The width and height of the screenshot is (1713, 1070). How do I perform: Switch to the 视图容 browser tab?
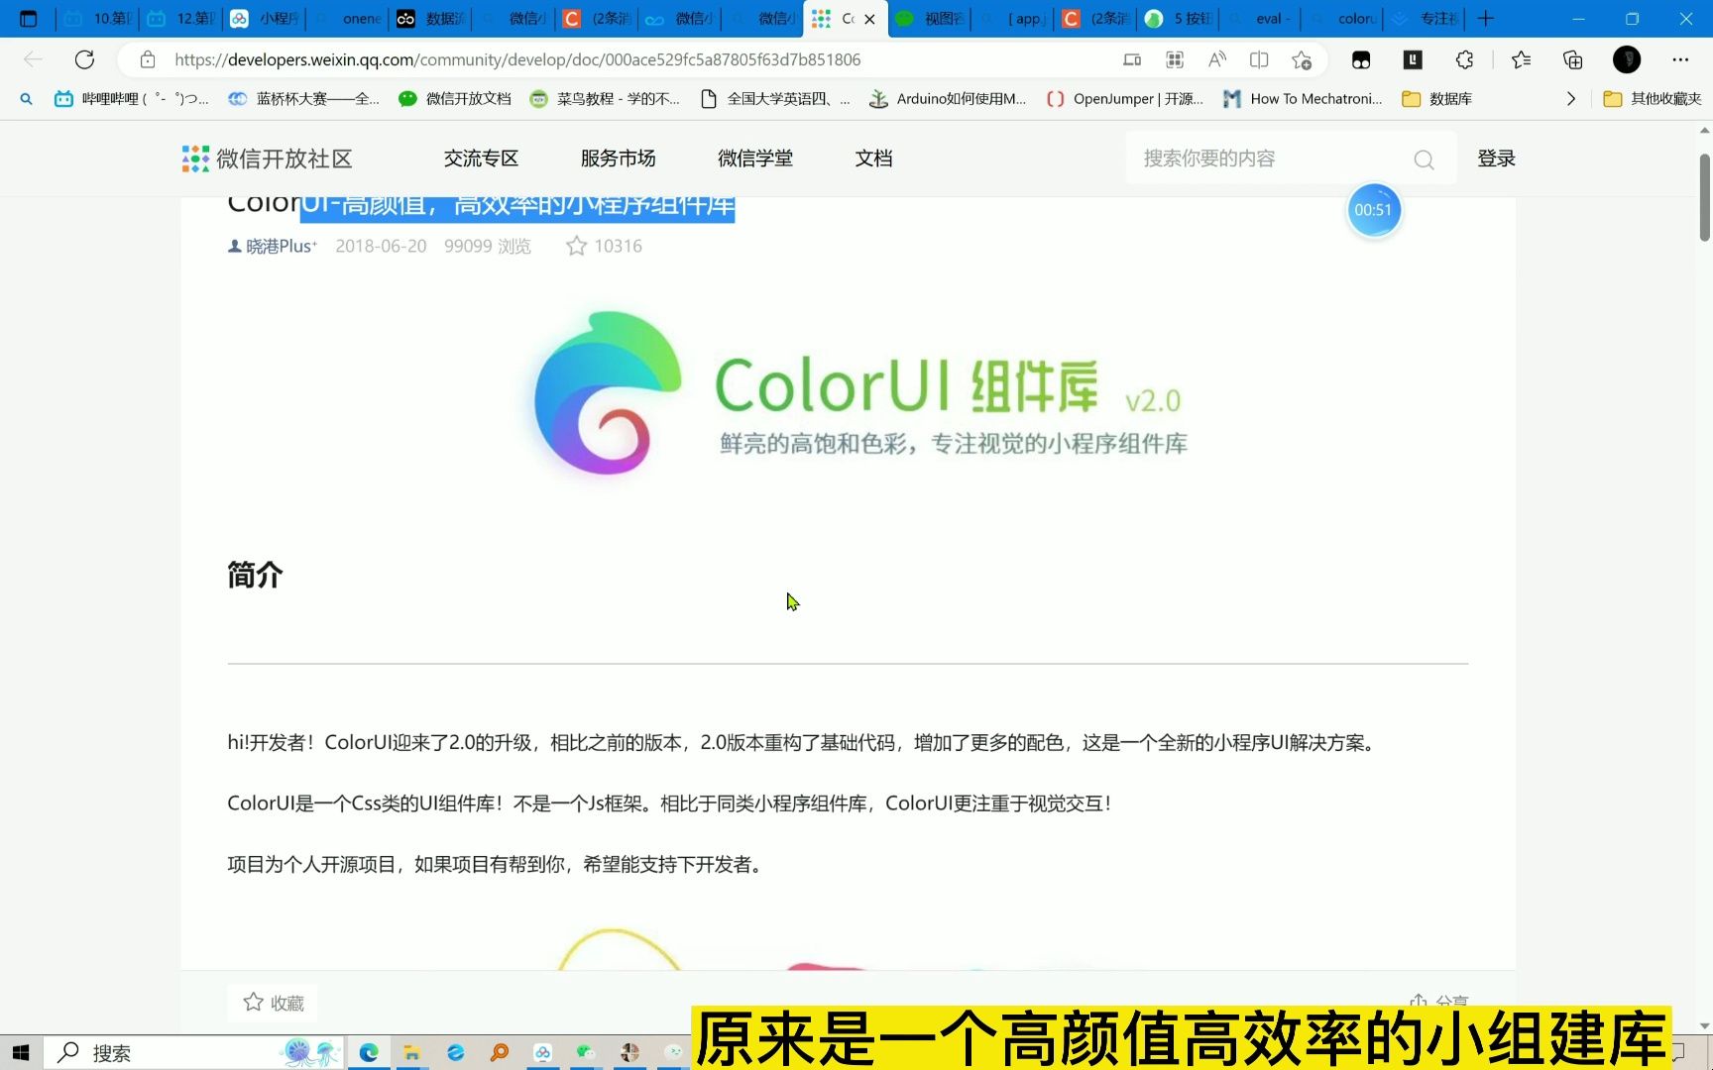point(930,18)
